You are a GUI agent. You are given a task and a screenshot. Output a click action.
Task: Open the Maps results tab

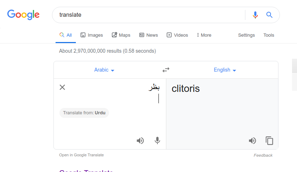click(x=121, y=35)
